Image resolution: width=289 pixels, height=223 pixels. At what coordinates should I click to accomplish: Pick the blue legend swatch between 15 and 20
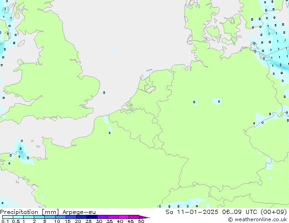[71, 217]
